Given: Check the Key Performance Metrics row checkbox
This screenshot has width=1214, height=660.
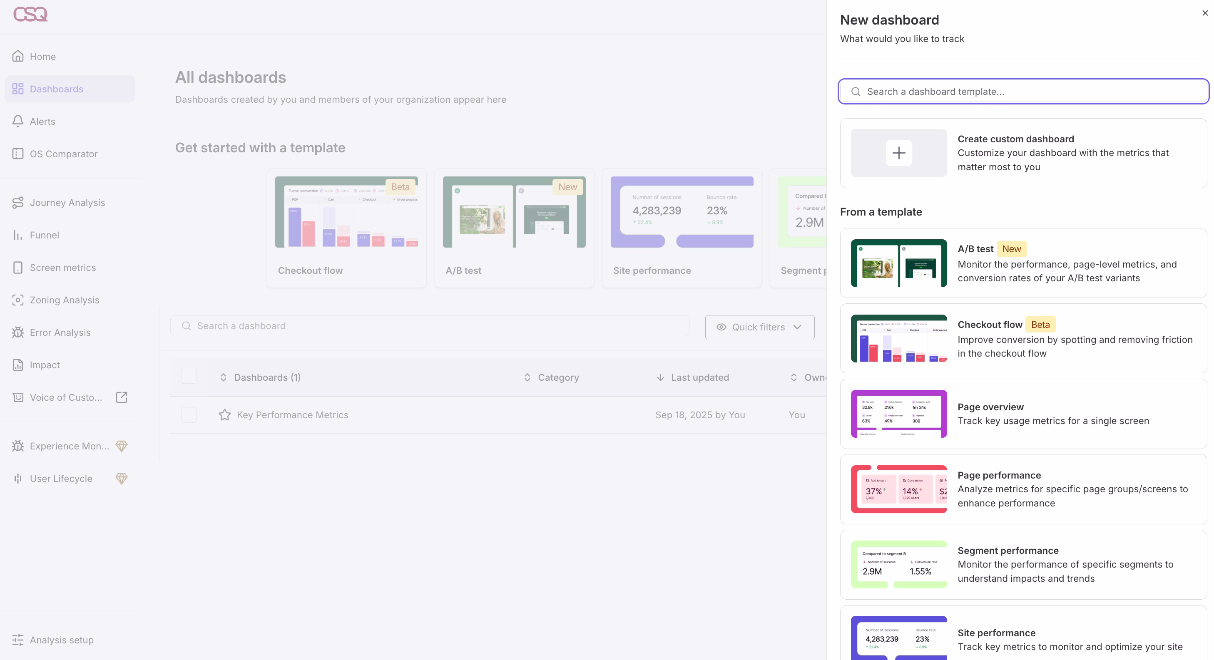Looking at the screenshot, I should click(189, 414).
